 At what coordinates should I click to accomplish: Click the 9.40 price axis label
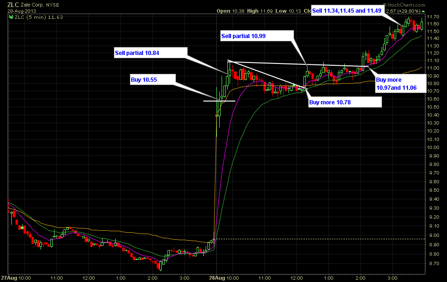(x=434, y=199)
